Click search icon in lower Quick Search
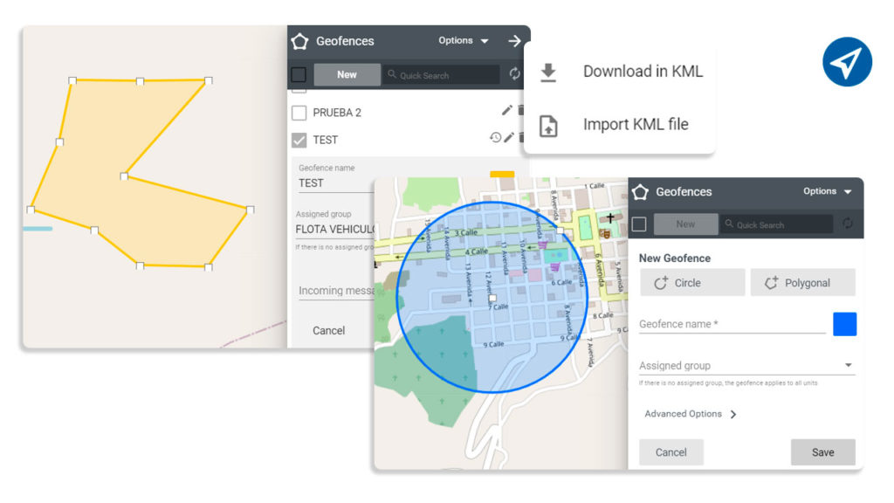 point(729,224)
